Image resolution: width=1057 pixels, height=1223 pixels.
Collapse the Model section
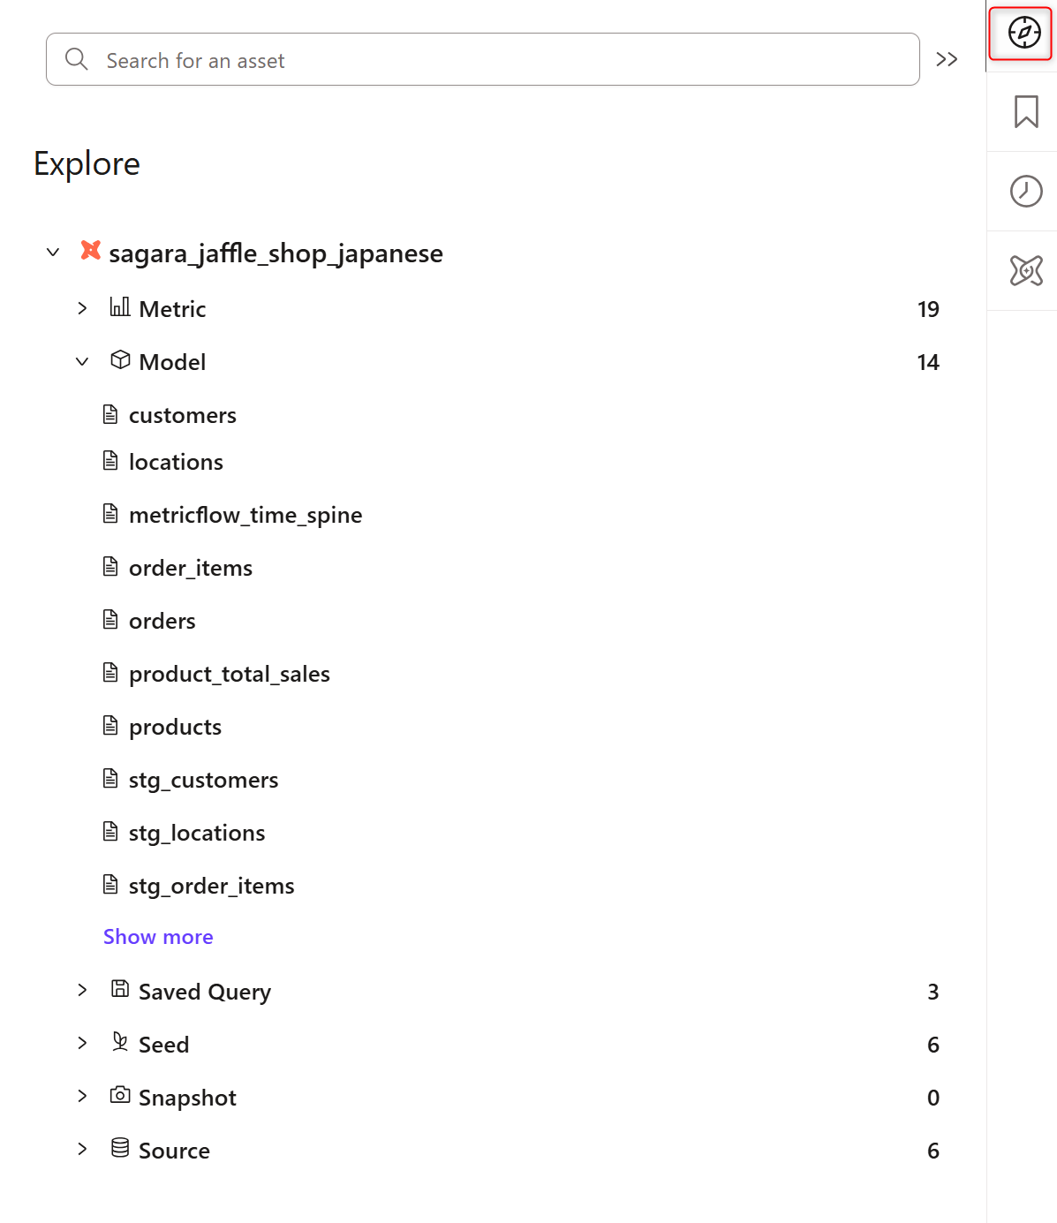click(x=82, y=361)
